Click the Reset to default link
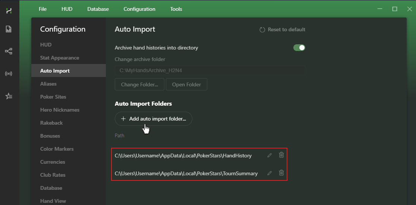Viewport: 416px width, 205px height. 282,30
